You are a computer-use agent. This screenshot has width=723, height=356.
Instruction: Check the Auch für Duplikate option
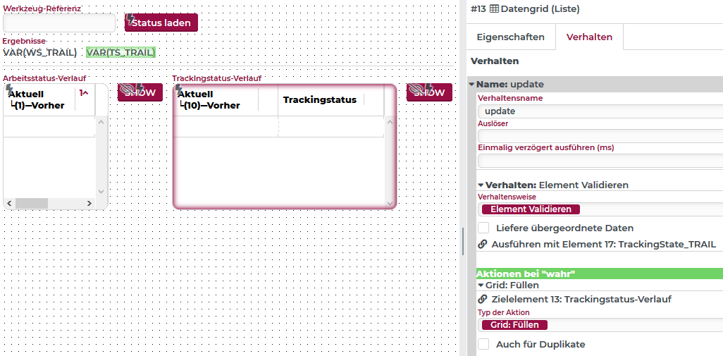pos(483,344)
